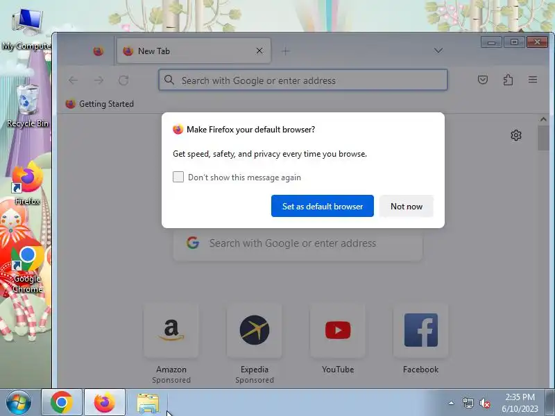Open Getting Started bookmark
The height and width of the screenshot is (416, 555).
coord(100,103)
